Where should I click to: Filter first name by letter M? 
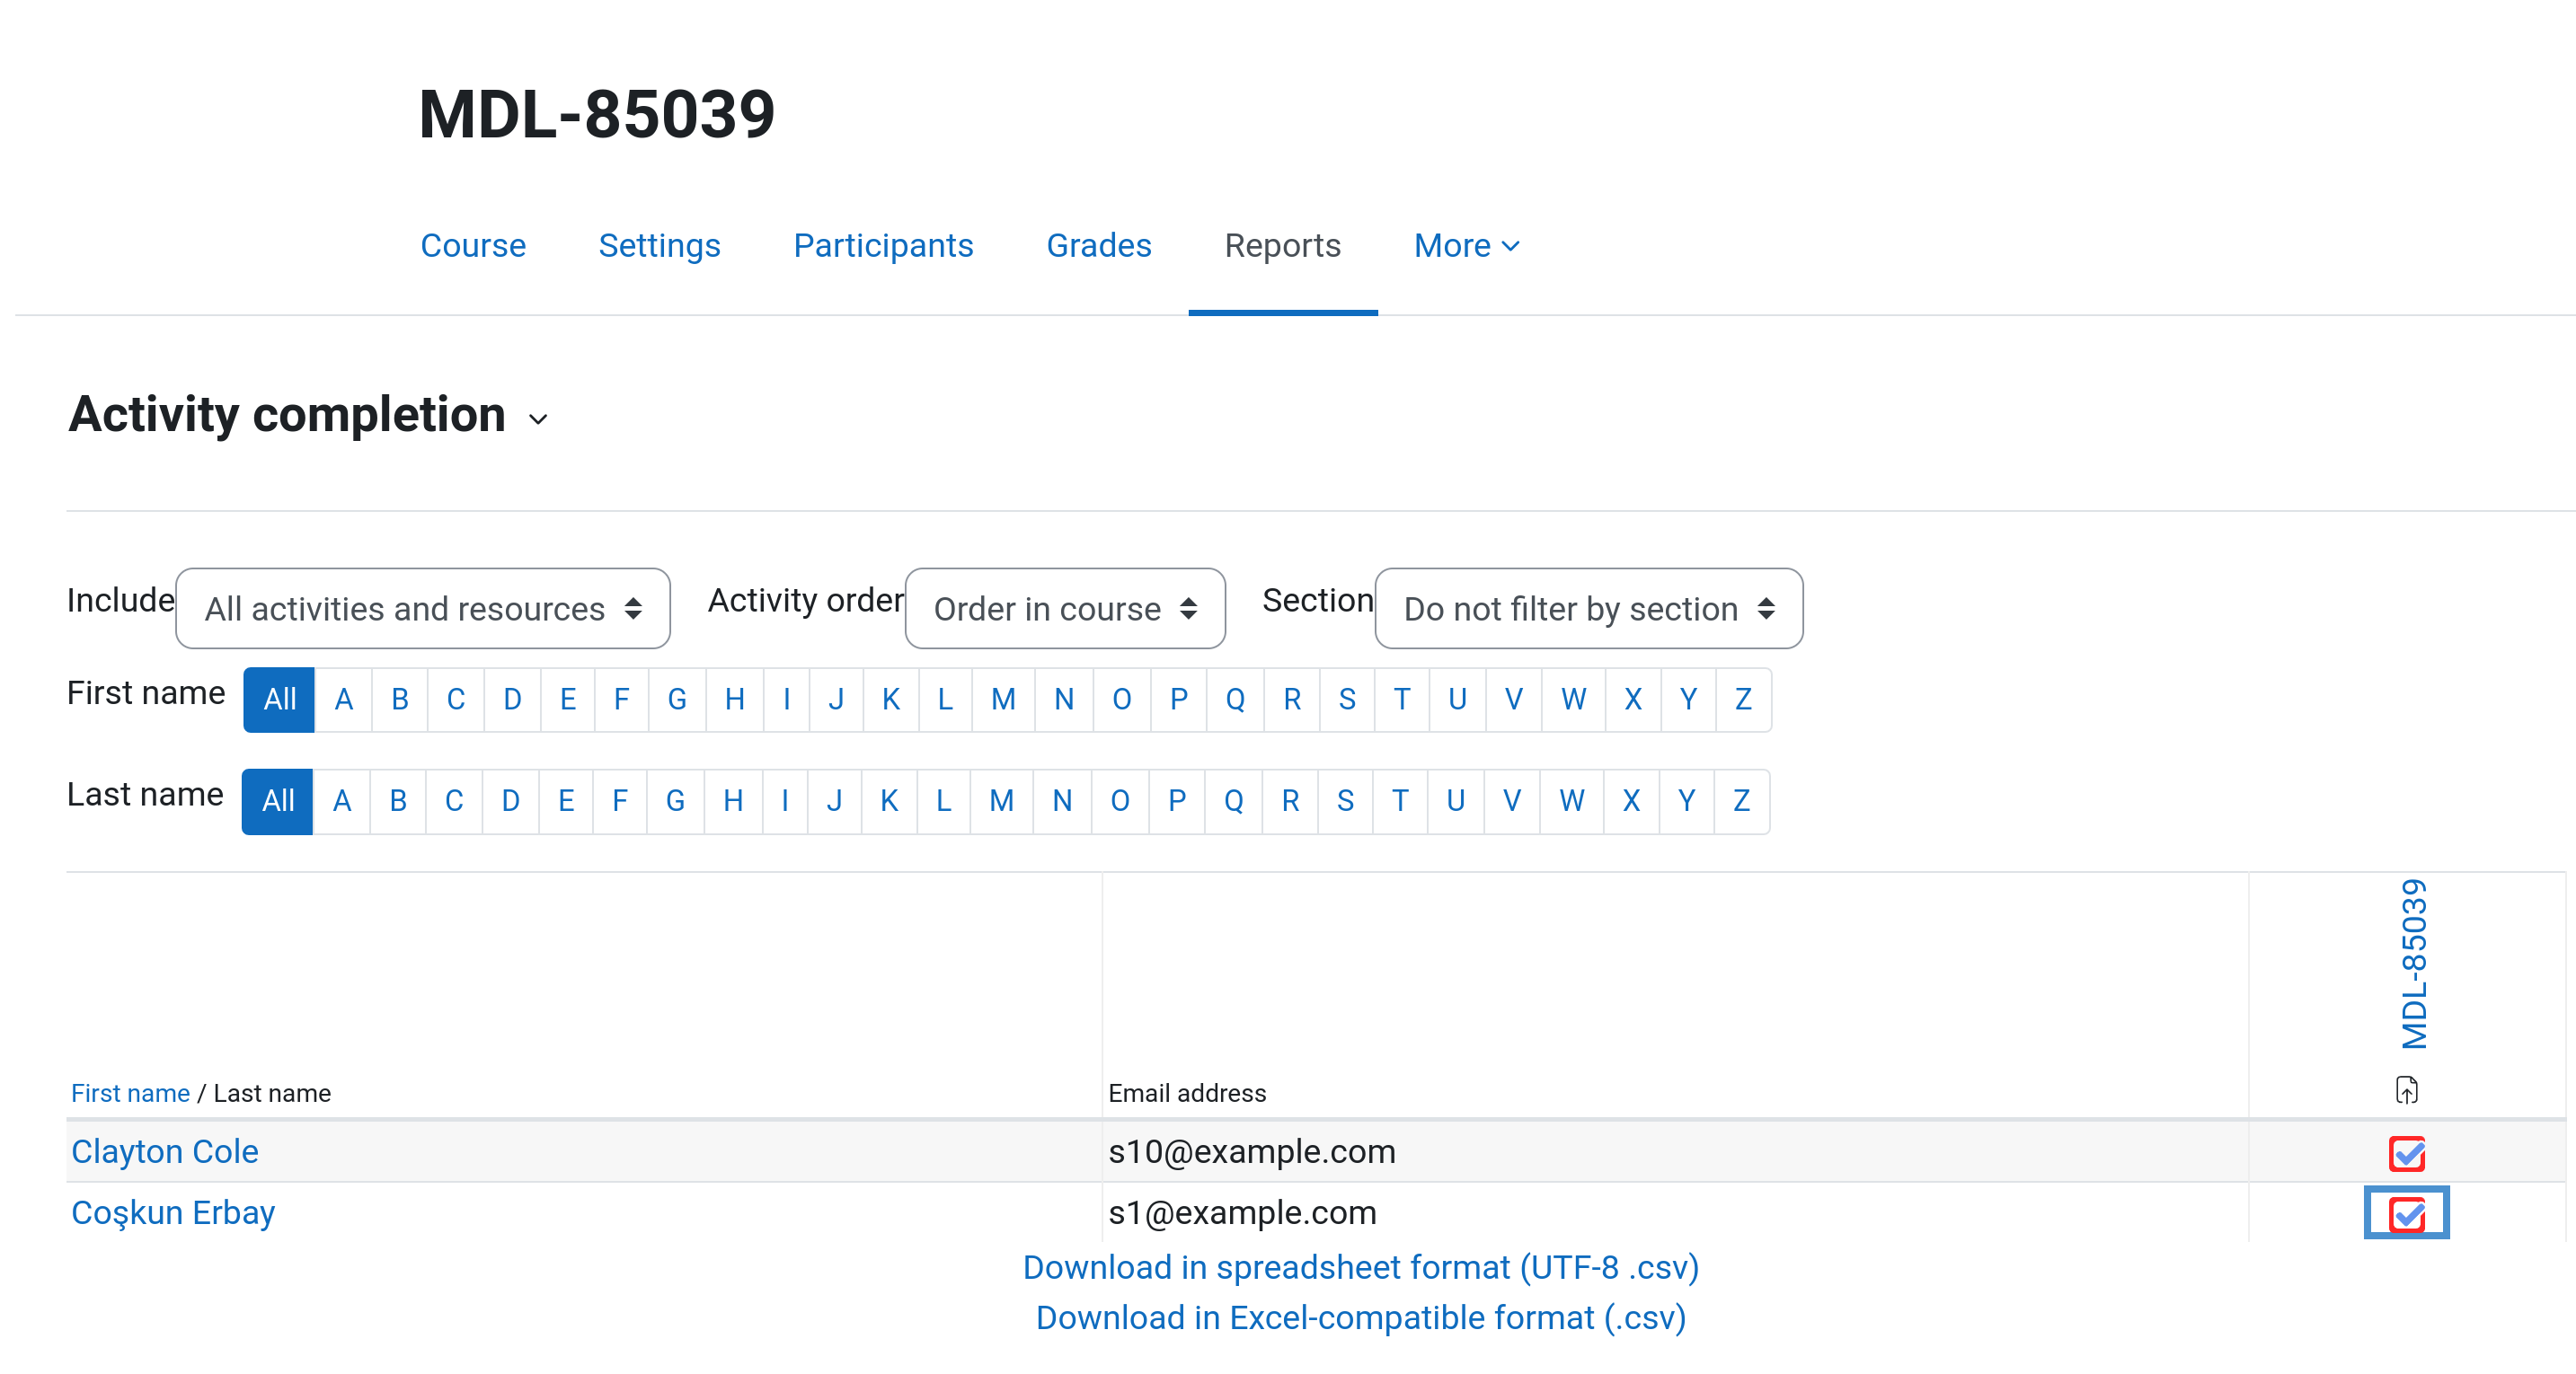1003,700
